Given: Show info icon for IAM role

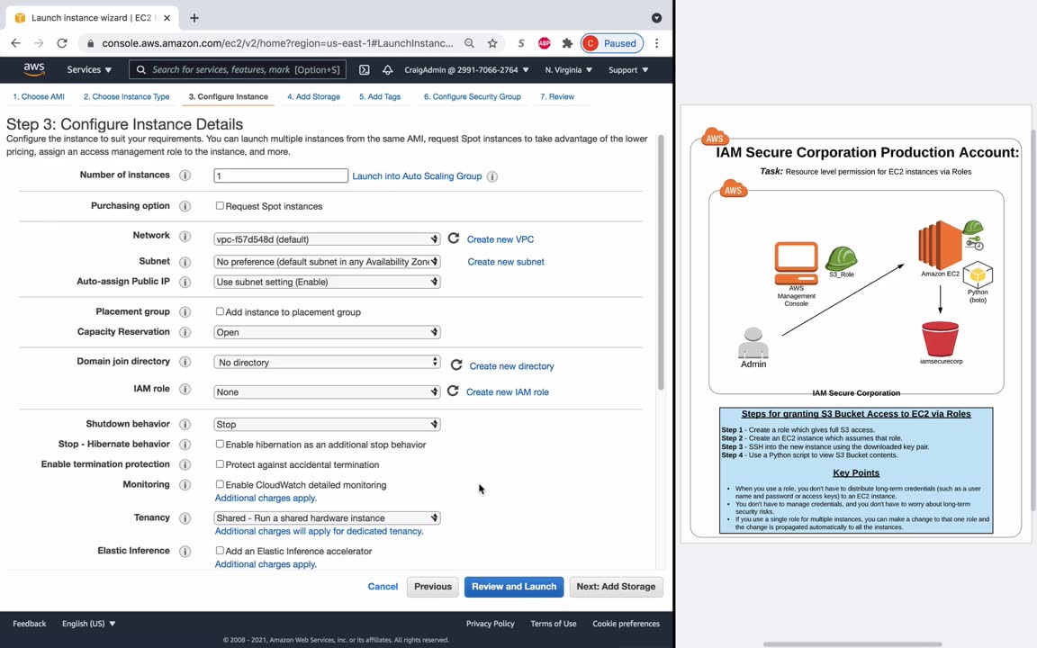Looking at the screenshot, I should 185,389.
